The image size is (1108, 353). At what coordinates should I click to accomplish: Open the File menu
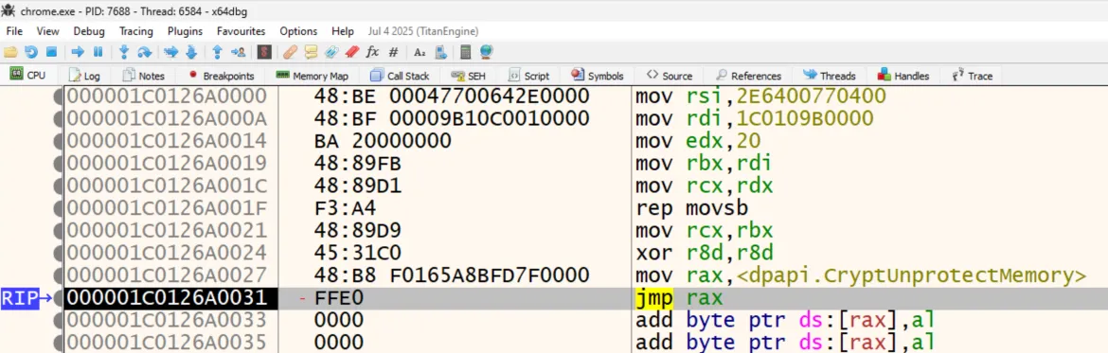pyautogui.click(x=14, y=31)
